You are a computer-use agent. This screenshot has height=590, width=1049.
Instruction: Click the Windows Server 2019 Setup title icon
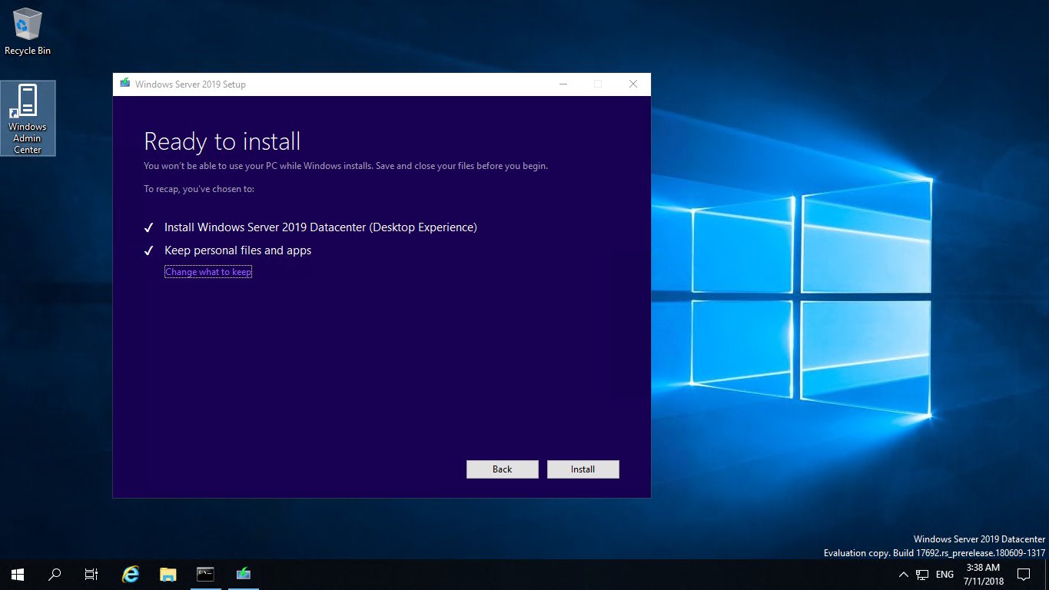pos(125,84)
